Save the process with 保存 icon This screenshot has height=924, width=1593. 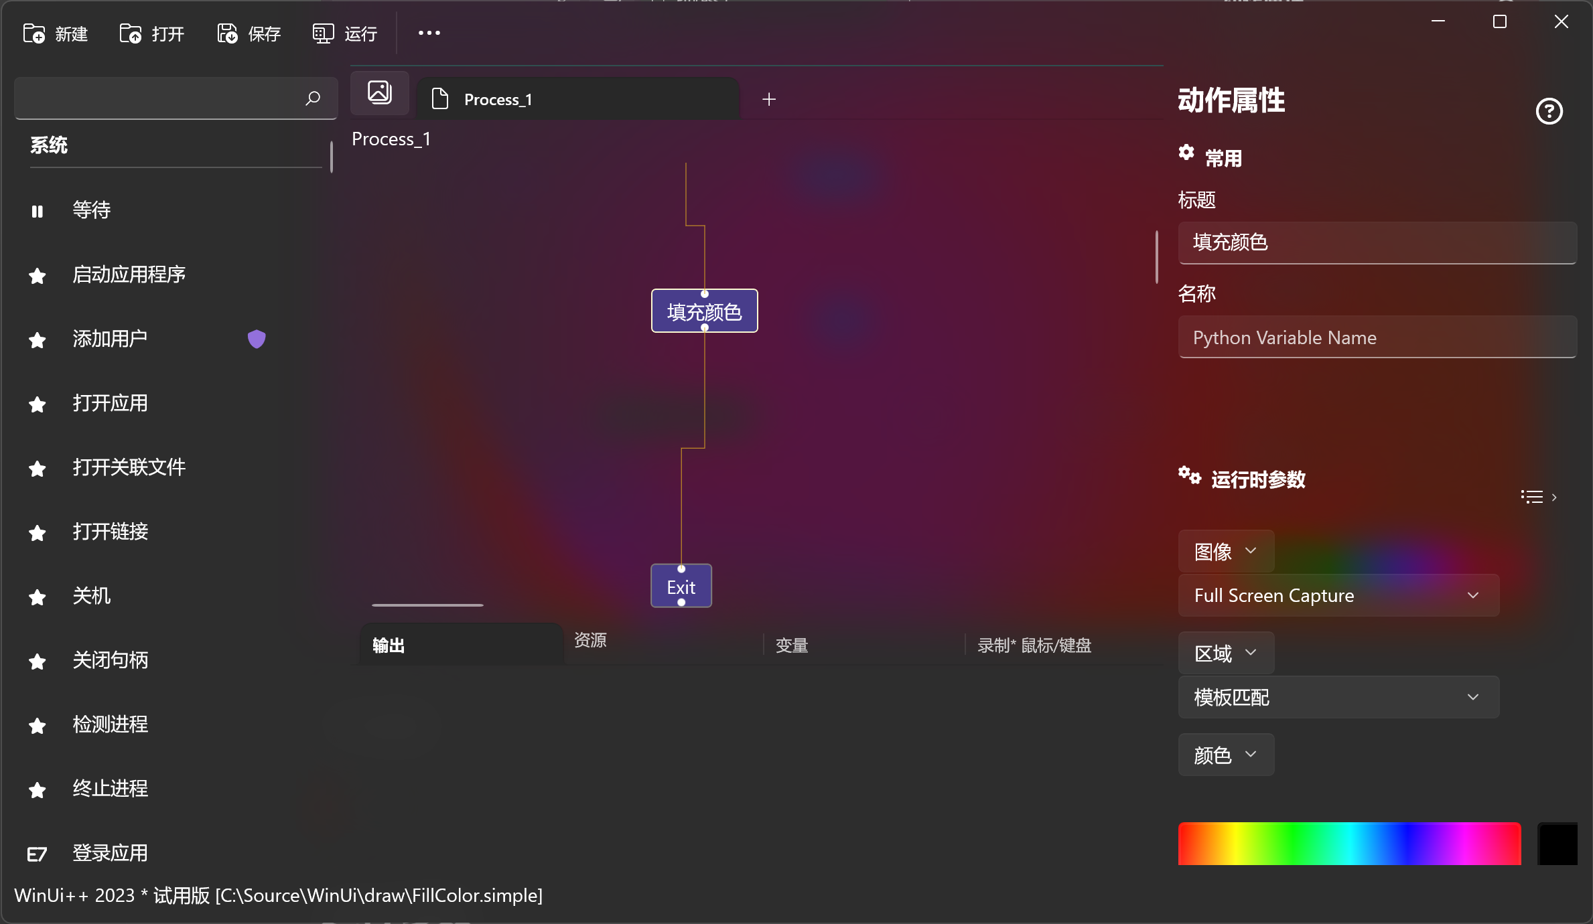pyautogui.click(x=226, y=33)
